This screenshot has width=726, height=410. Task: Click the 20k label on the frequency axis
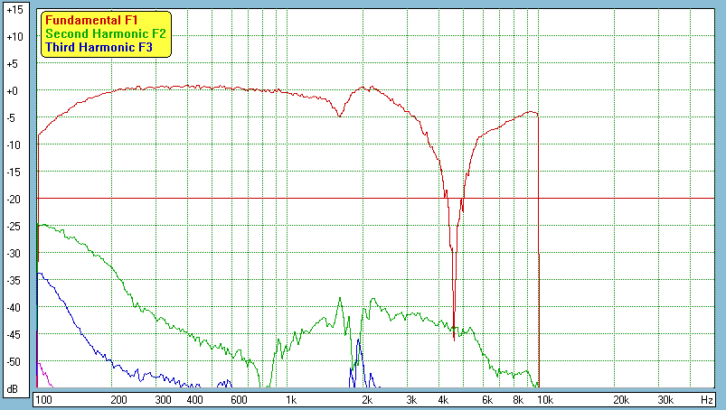[x=621, y=399]
